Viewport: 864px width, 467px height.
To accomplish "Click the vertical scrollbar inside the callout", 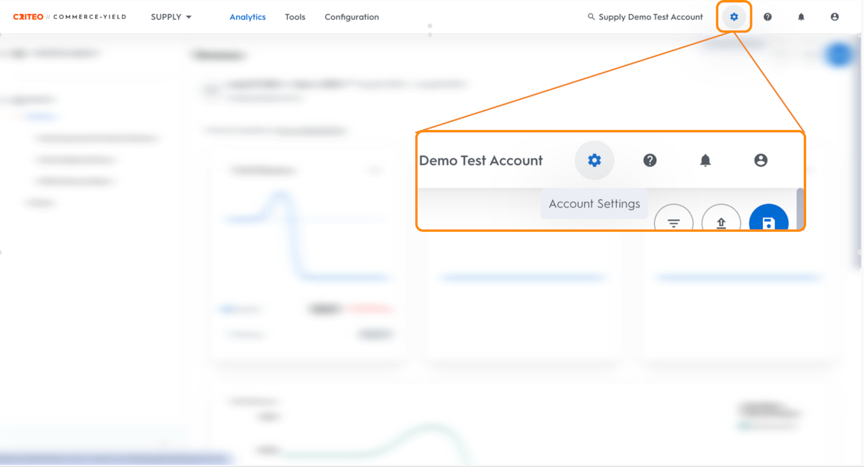I will pyautogui.click(x=800, y=208).
